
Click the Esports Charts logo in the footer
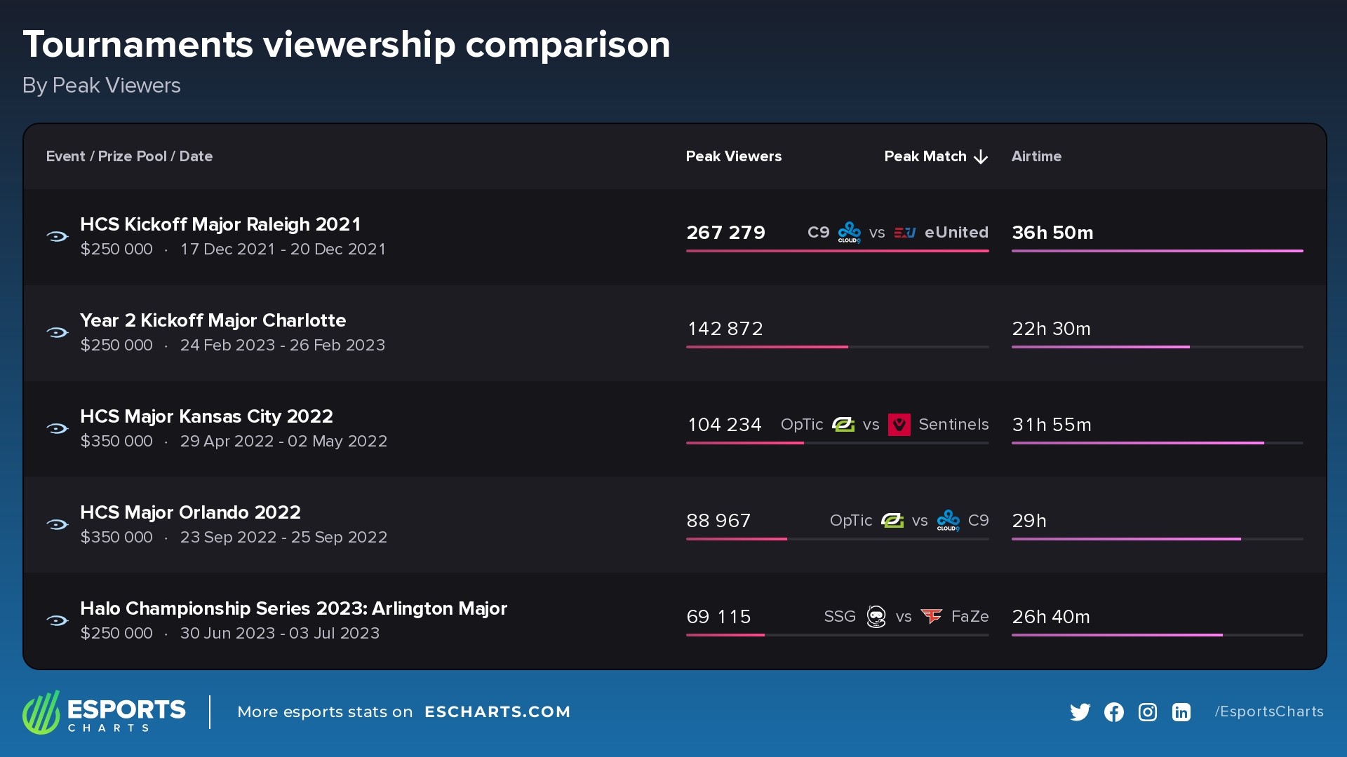(104, 712)
